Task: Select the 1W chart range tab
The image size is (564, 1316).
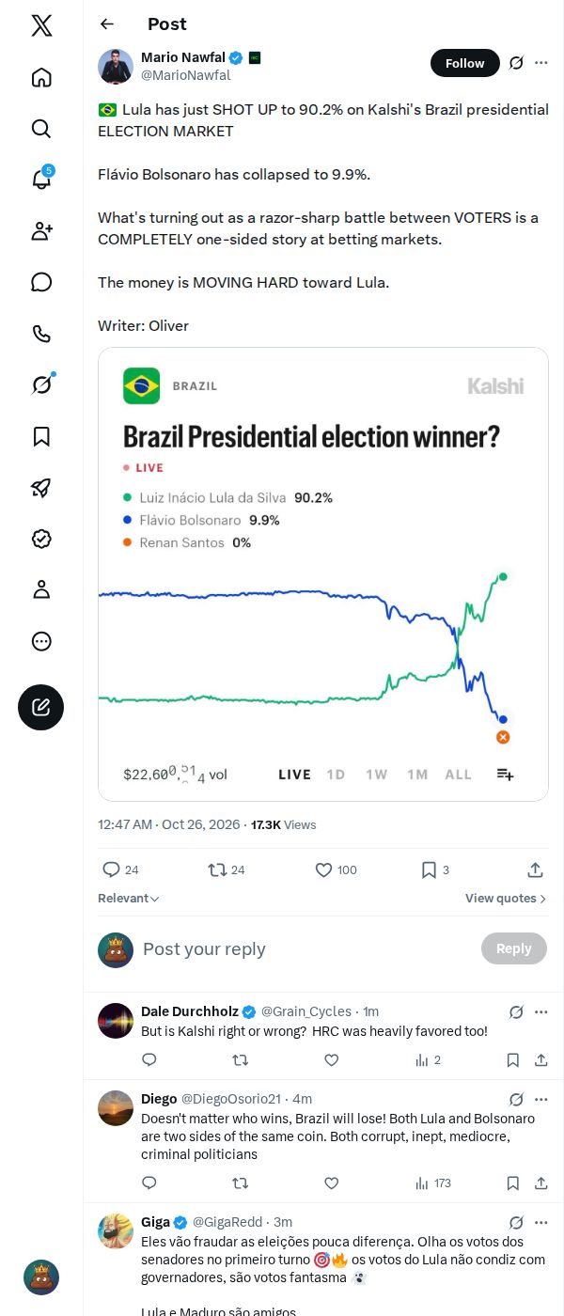Action: tap(377, 775)
